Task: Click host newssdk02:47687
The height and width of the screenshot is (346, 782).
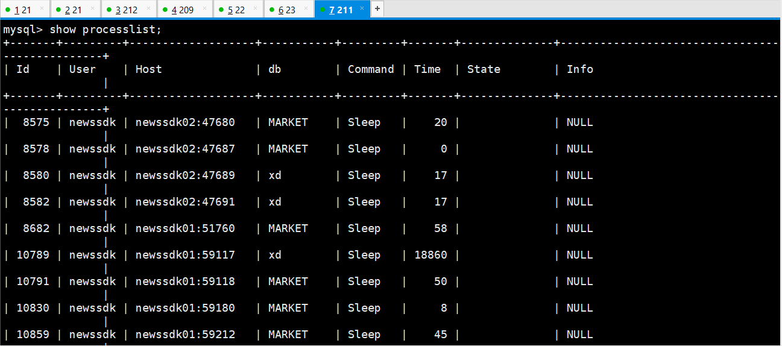Action: (185, 149)
